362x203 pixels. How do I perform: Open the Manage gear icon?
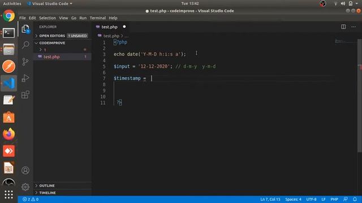(25, 187)
